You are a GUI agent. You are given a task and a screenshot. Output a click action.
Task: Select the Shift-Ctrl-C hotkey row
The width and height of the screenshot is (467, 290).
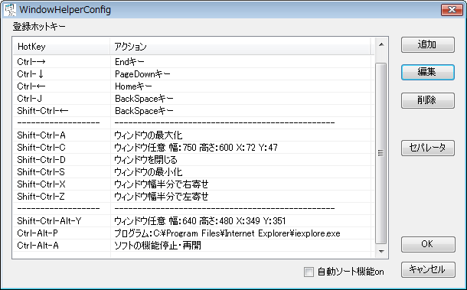click(193, 148)
